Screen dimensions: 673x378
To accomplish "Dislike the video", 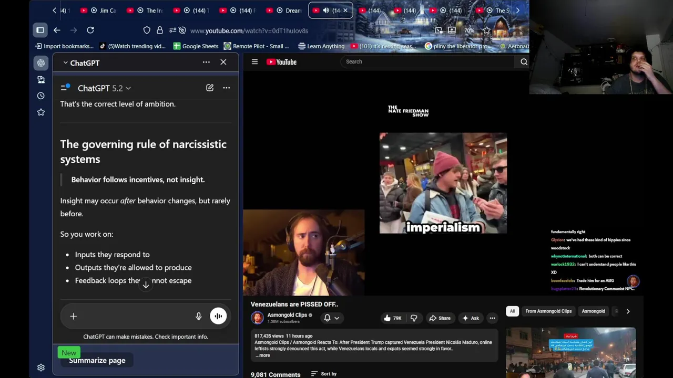I will tap(414, 318).
